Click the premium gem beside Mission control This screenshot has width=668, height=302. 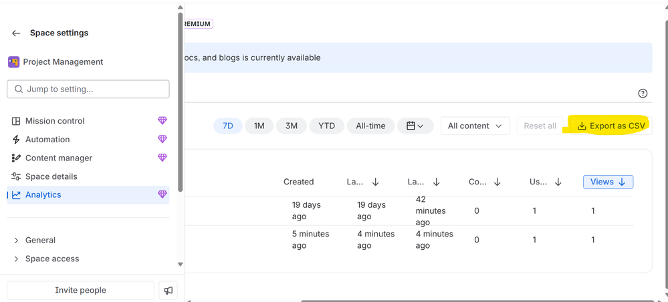tap(162, 121)
